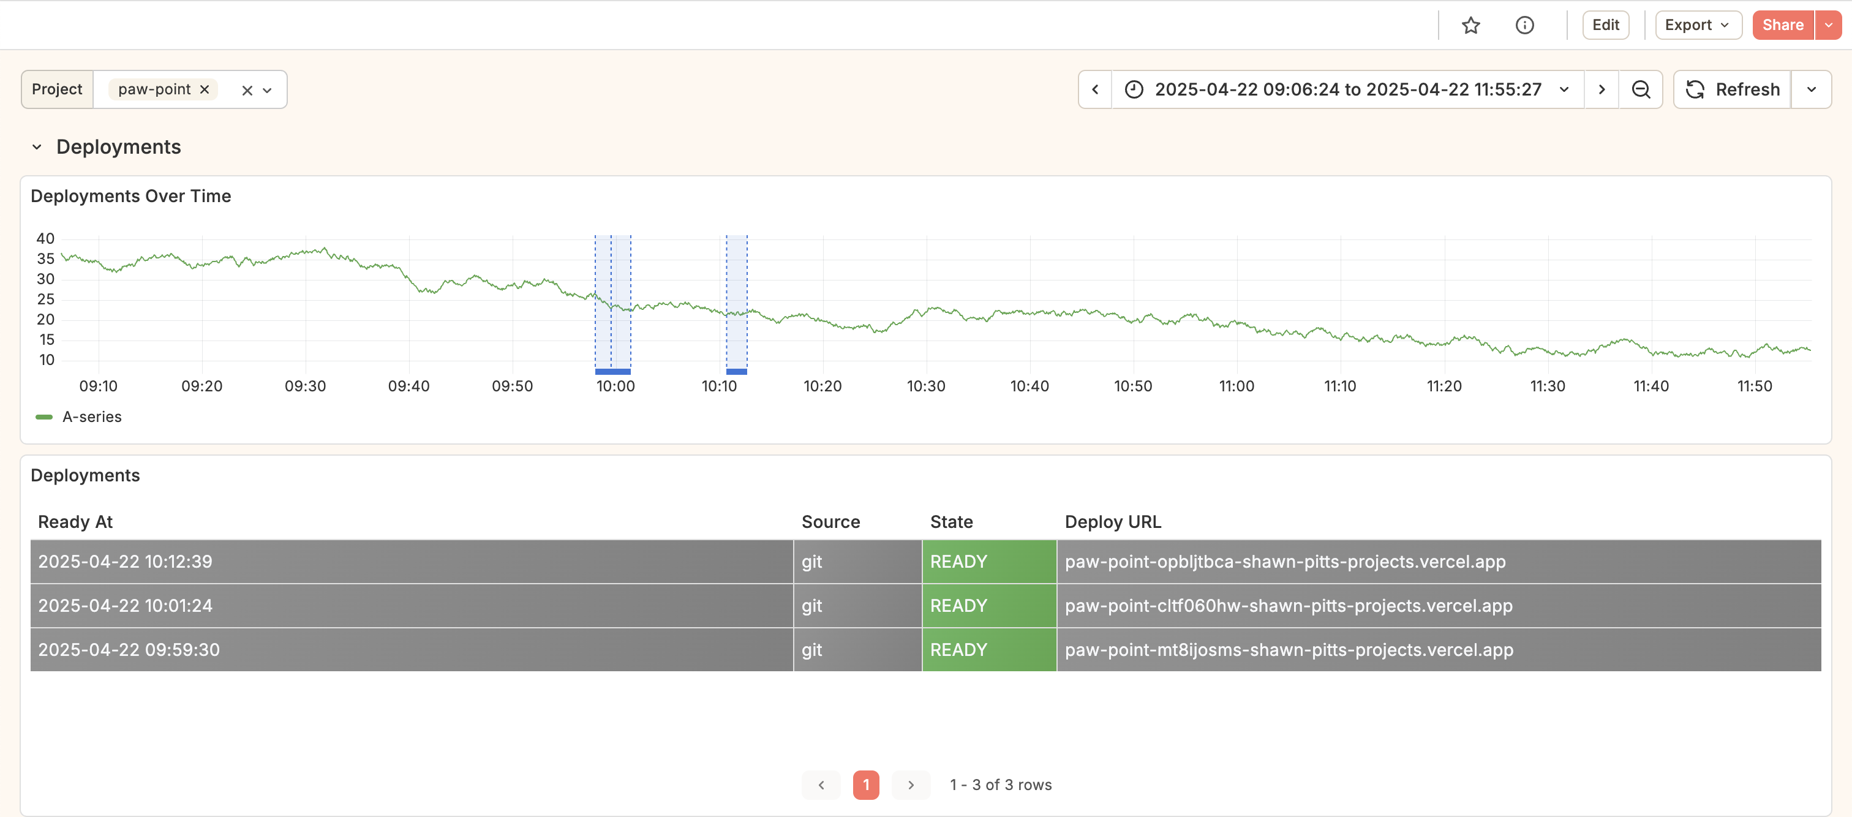Image resolution: width=1852 pixels, height=817 pixels.
Task: Star this dashboard as favorite
Action: point(1470,26)
